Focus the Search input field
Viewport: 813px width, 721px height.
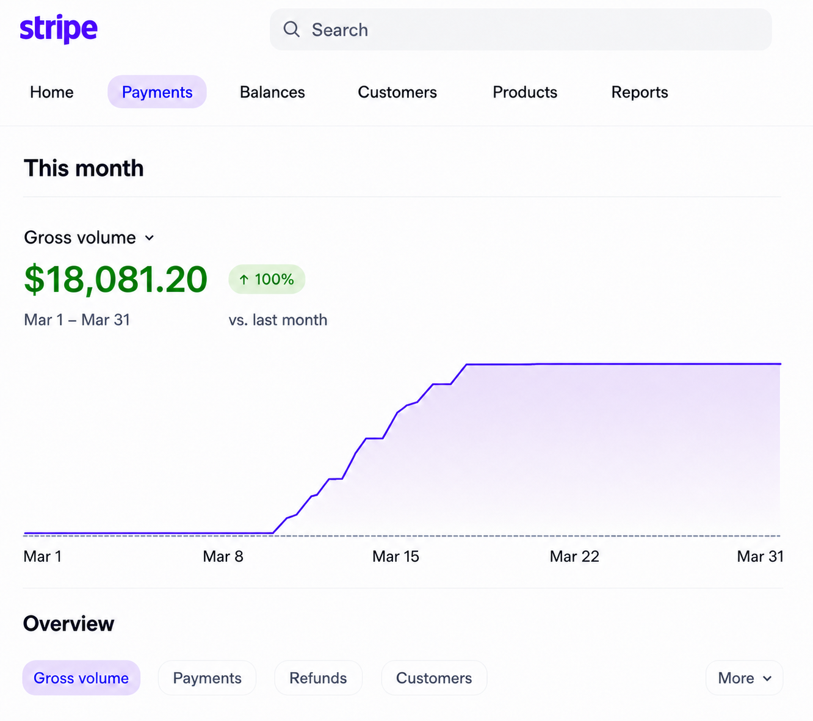click(521, 29)
